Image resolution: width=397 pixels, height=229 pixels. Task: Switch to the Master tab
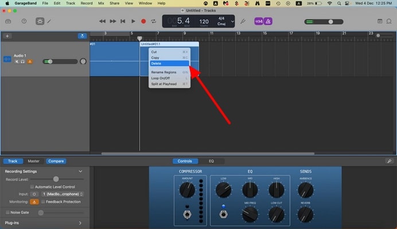point(33,161)
